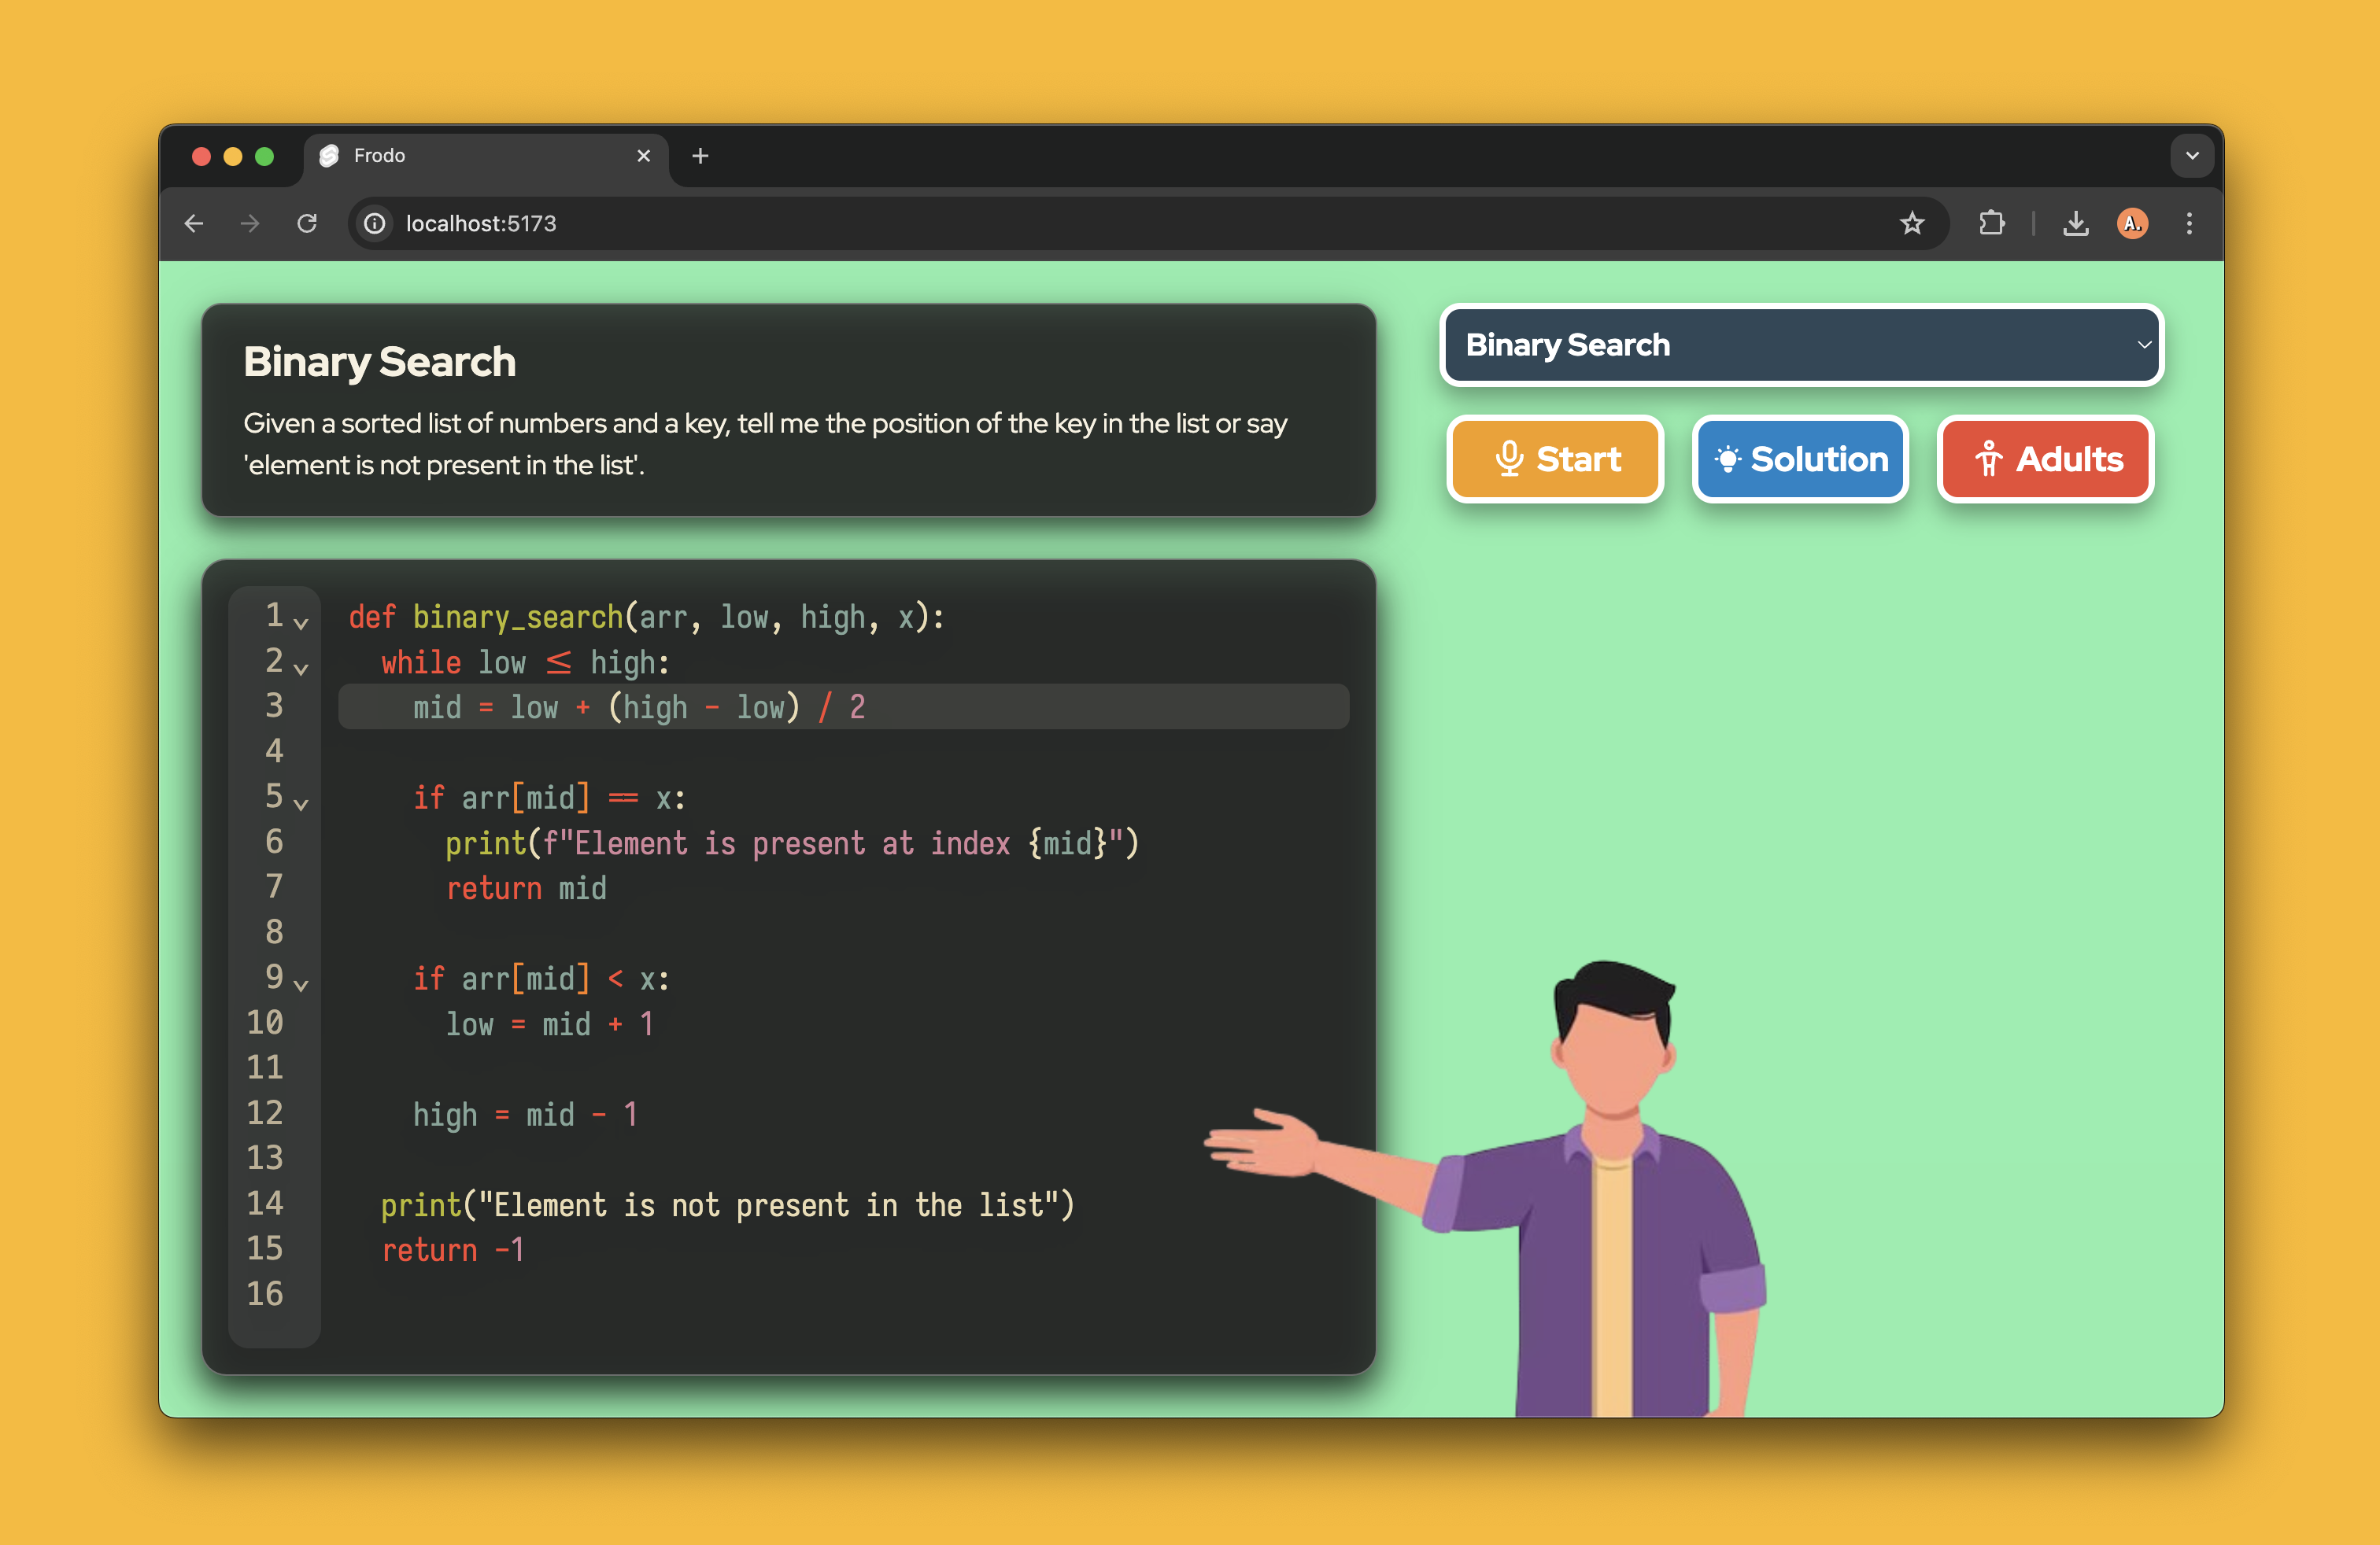Open the browser three-dot menu
Viewport: 2380px width, 1545px height.
click(x=2189, y=223)
